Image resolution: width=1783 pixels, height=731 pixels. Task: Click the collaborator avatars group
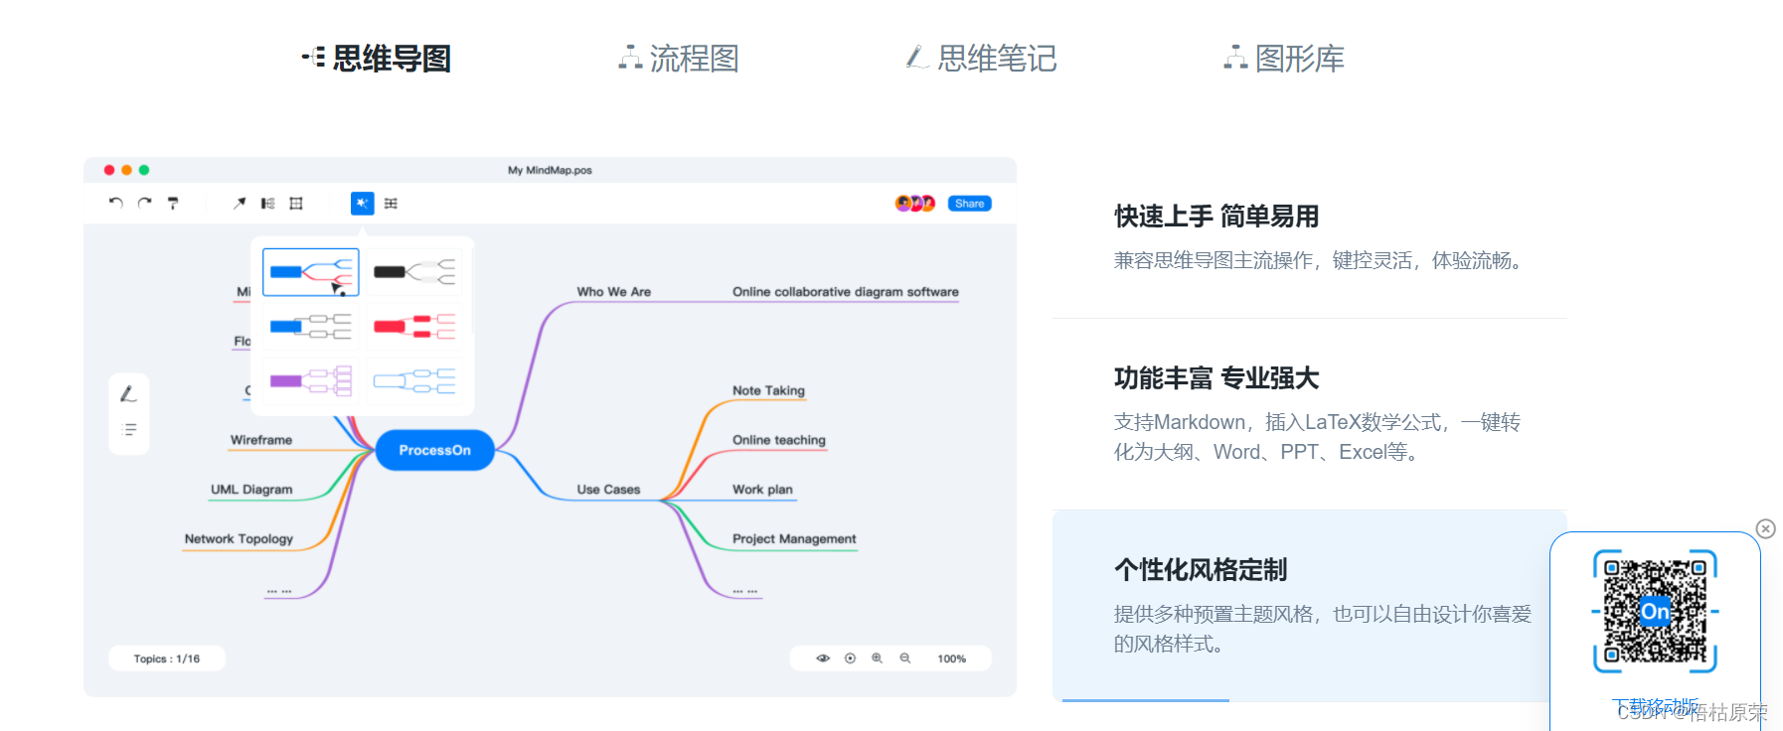tap(915, 203)
